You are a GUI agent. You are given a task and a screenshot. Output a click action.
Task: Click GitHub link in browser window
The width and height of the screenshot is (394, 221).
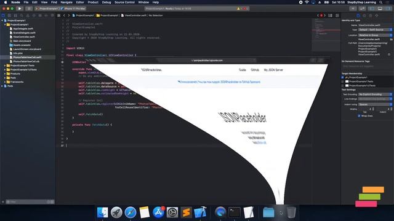[255, 70]
